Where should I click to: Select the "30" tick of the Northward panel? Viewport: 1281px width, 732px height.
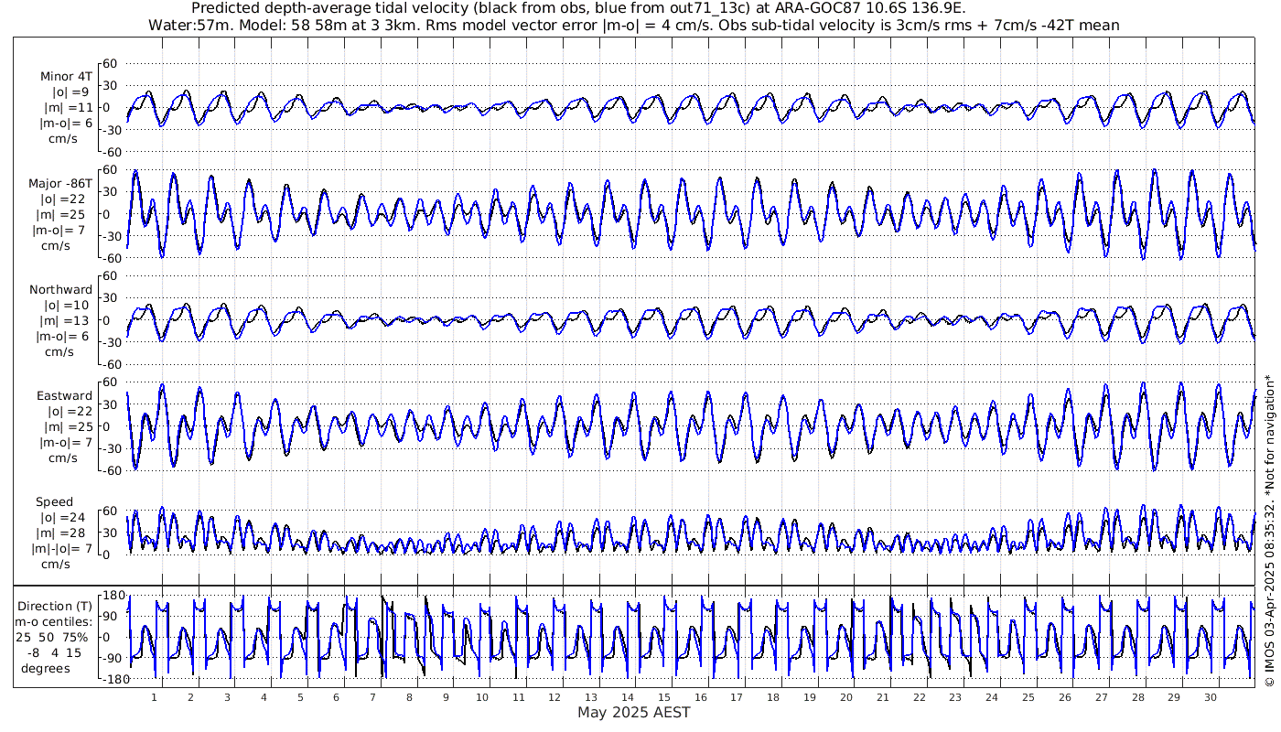click(x=111, y=297)
